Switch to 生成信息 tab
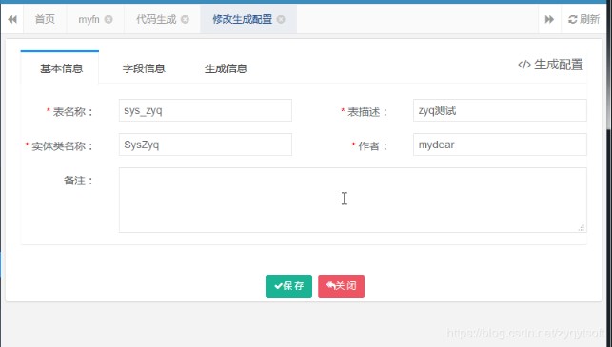This screenshot has width=612, height=347. tap(226, 68)
